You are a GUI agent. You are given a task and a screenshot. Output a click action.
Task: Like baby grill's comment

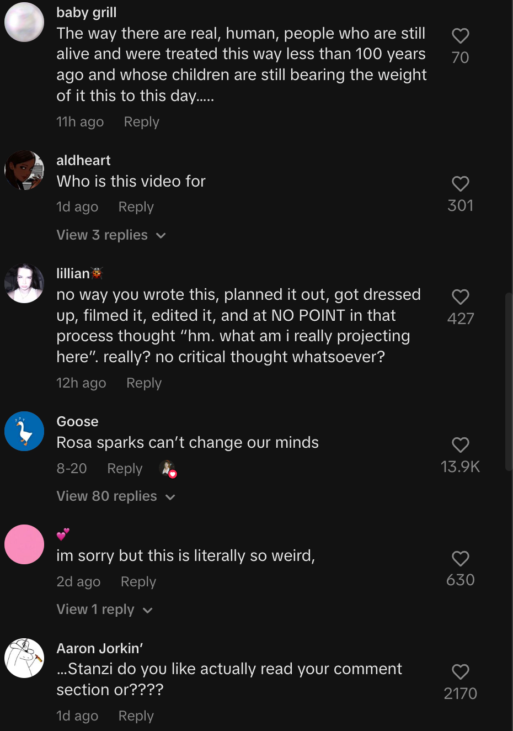click(460, 36)
